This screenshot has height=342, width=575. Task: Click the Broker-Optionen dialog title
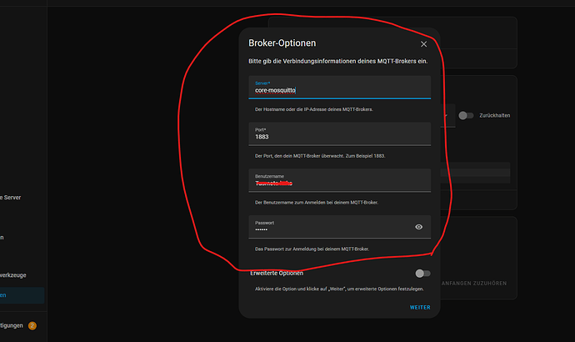click(282, 43)
